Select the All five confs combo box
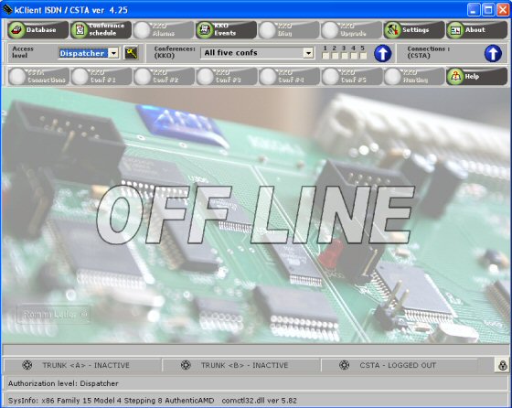Viewport: 512px width, 408px height. (257, 53)
